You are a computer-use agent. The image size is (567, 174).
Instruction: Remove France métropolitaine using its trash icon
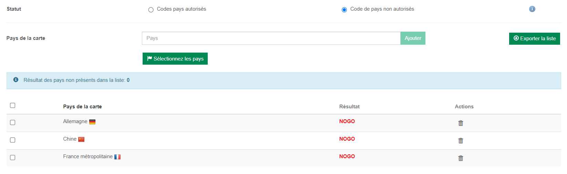point(461,158)
